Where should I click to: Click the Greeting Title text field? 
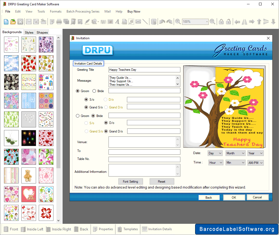pos(144,70)
